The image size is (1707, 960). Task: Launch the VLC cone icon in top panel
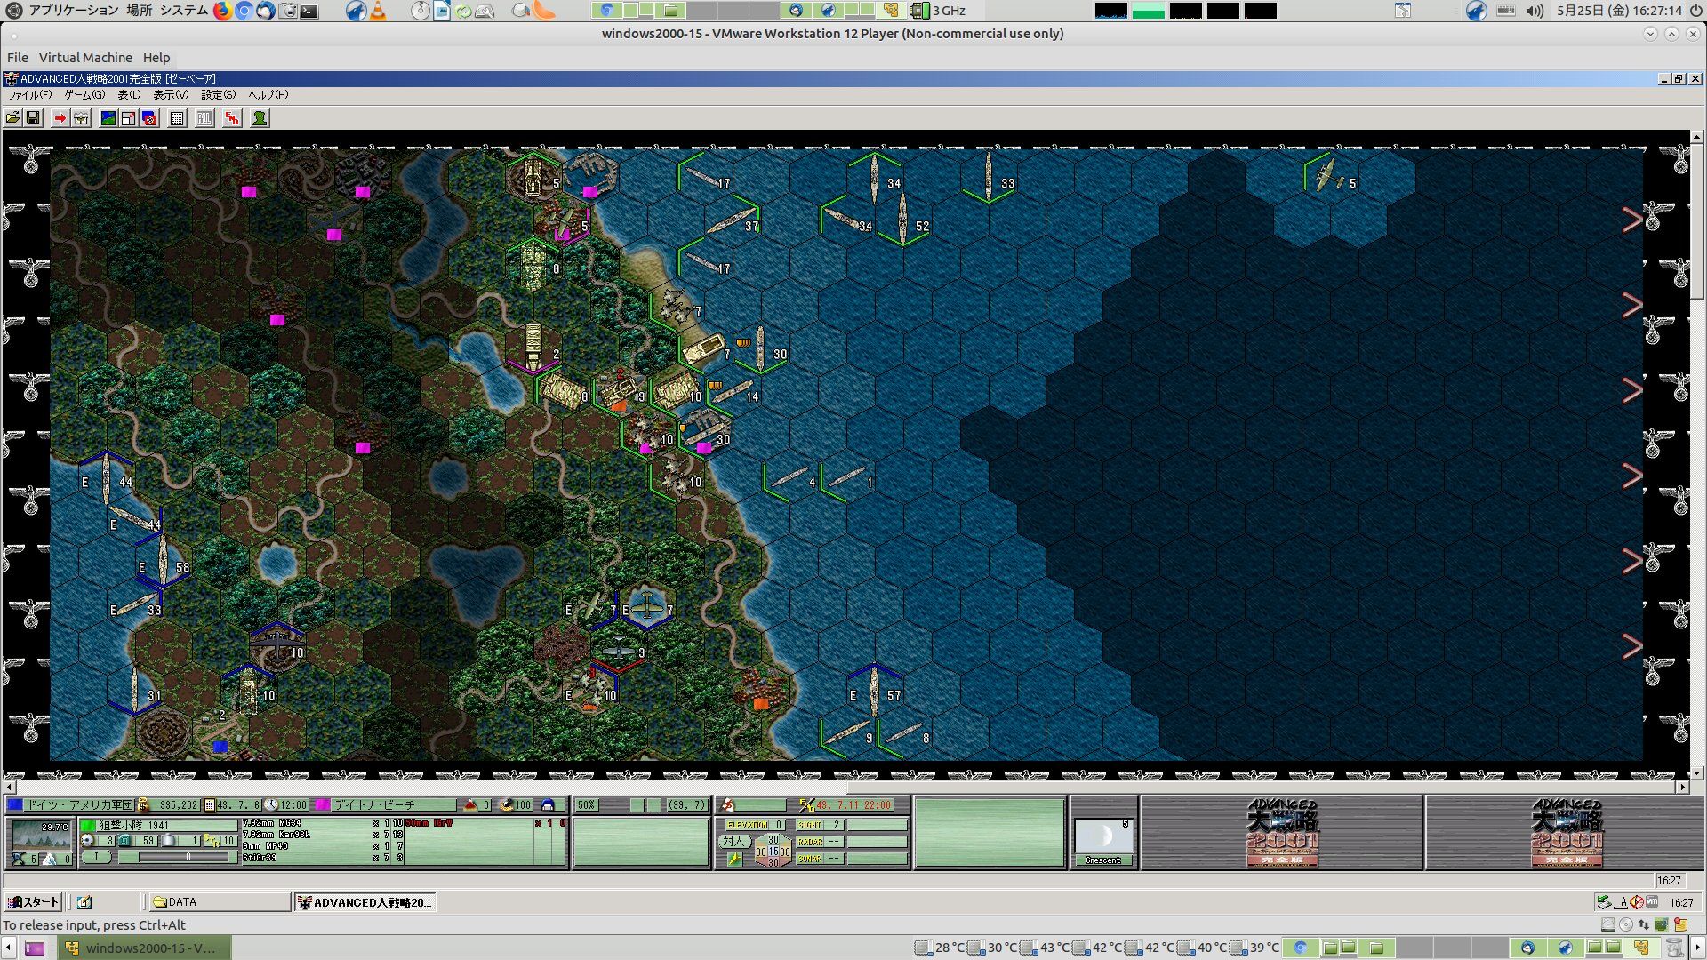tap(378, 11)
